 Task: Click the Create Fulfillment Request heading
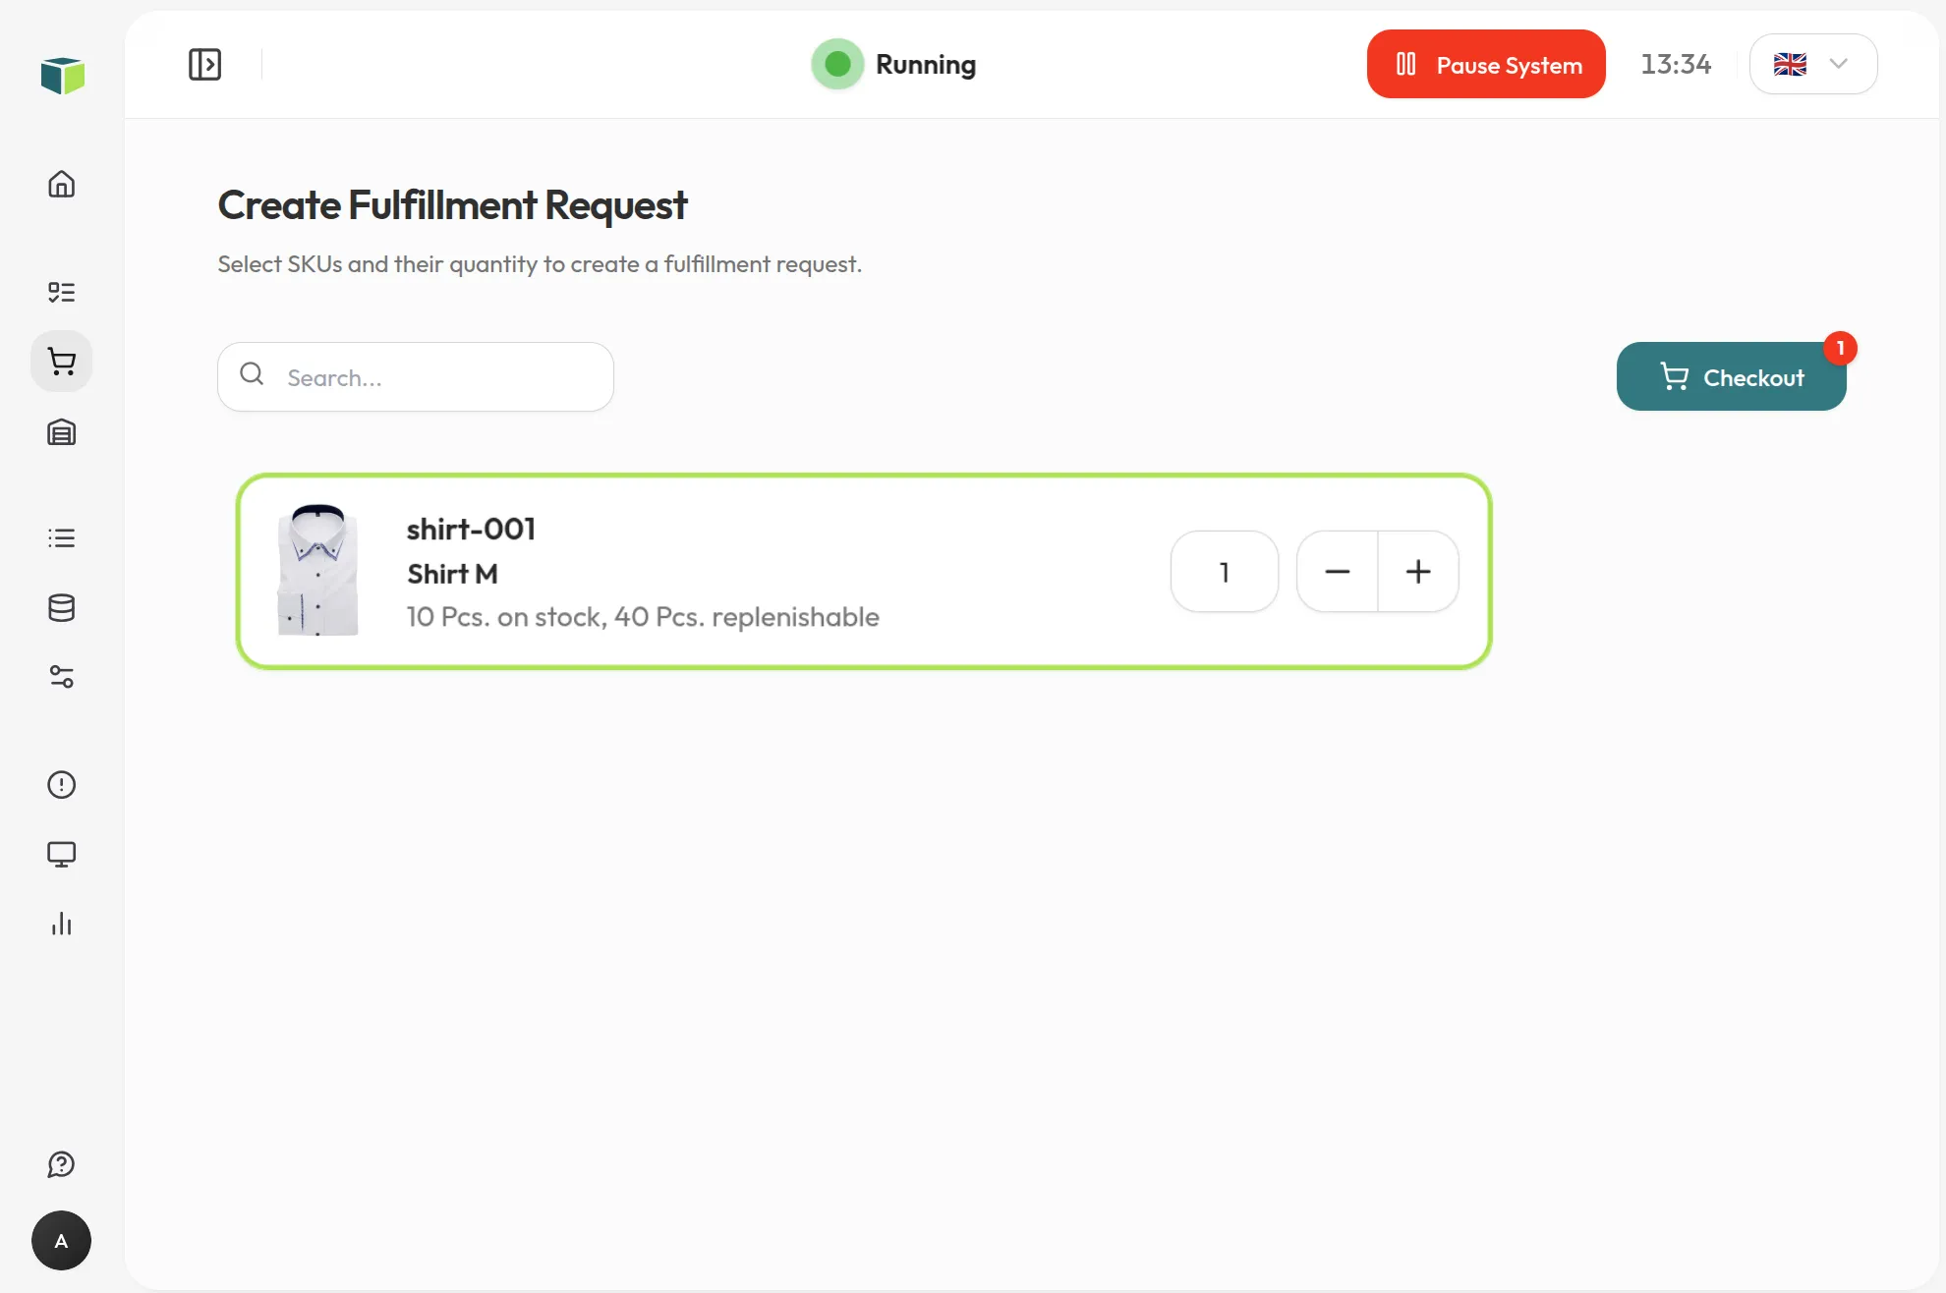pos(452,205)
